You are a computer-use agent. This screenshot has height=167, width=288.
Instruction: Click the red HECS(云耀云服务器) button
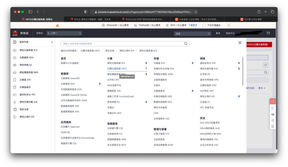click(x=259, y=44)
